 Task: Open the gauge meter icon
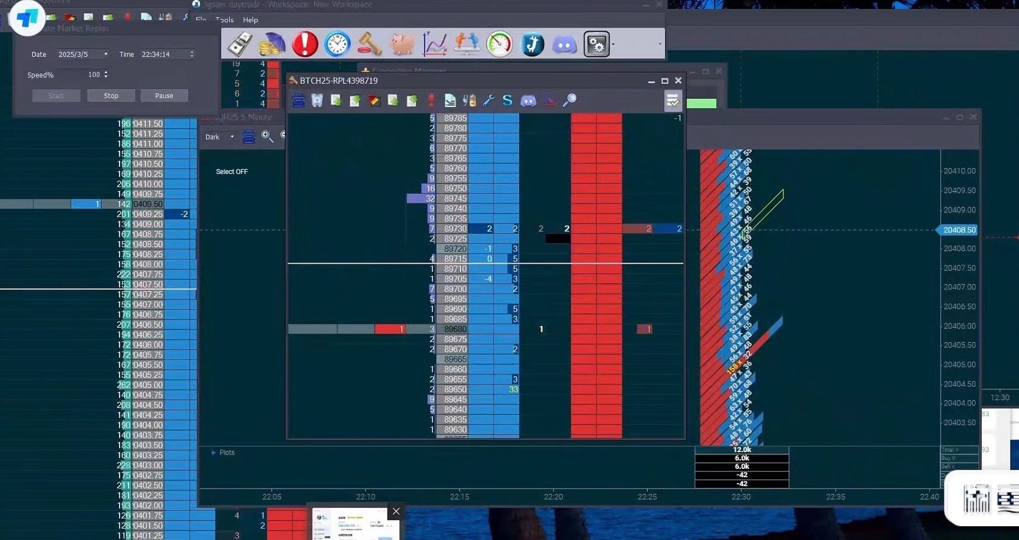pos(500,44)
